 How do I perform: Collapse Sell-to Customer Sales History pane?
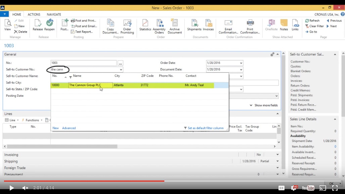click(335, 54)
